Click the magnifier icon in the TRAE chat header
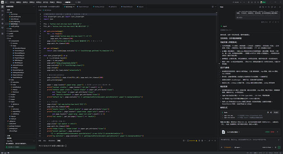 (x=269, y=7)
